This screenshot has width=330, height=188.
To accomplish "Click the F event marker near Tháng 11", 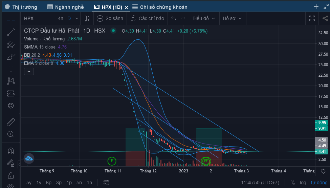I will coord(112,161).
